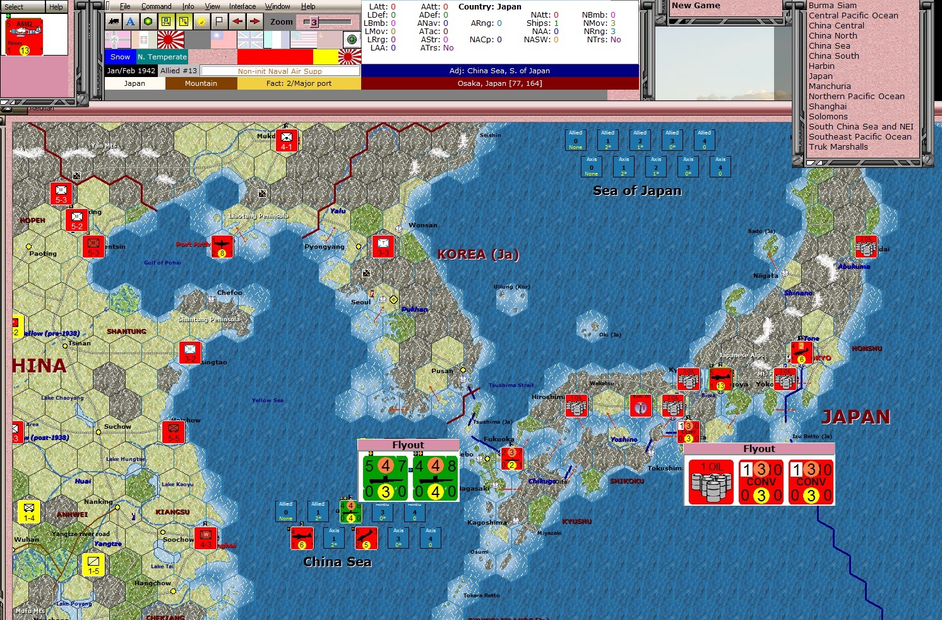Select South China Sea and NEI in list
Viewport: 942px width, 620px height.
(x=861, y=126)
